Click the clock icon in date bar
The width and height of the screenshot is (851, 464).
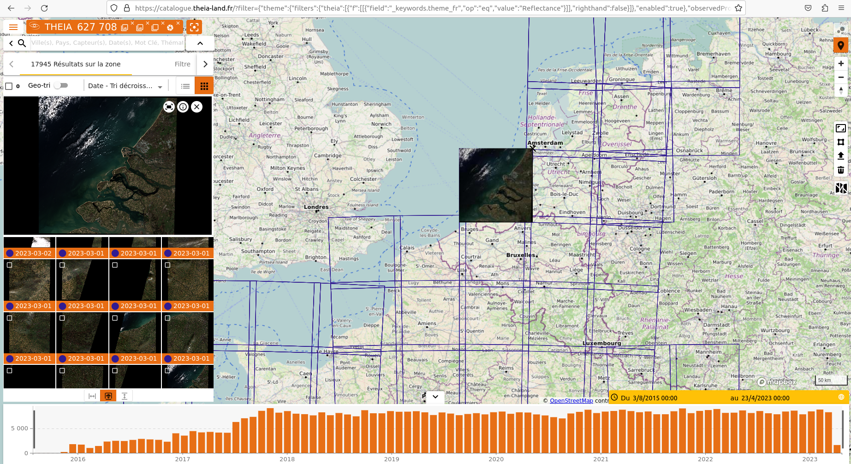click(x=614, y=397)
